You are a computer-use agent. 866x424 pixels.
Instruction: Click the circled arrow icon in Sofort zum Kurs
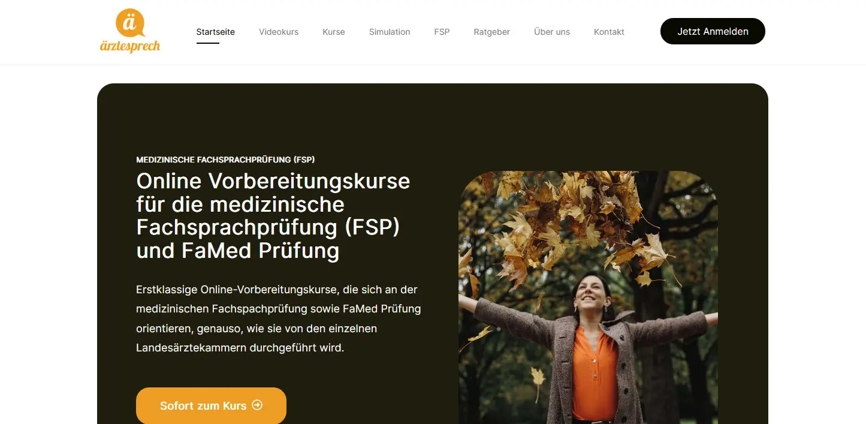[257, 405]
